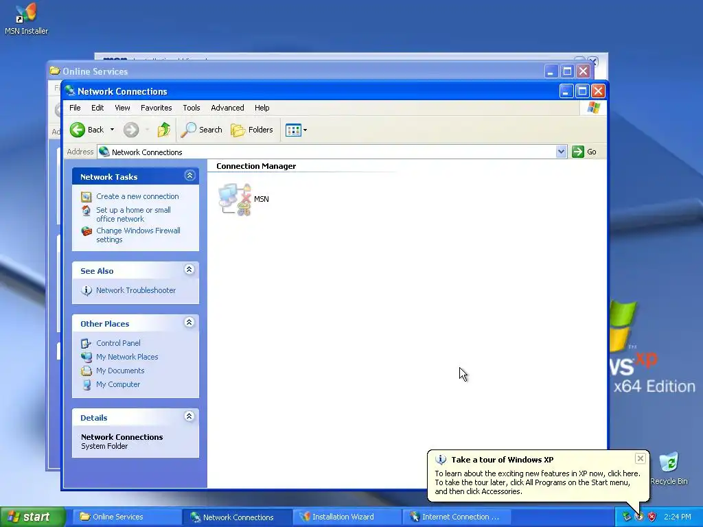Switch to Network Connections taskbar button
This screenshot has height=527, width=703.
(x=238, y=517)
